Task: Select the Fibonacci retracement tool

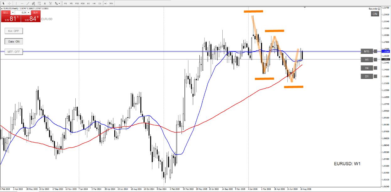Action: click(39, 3)
